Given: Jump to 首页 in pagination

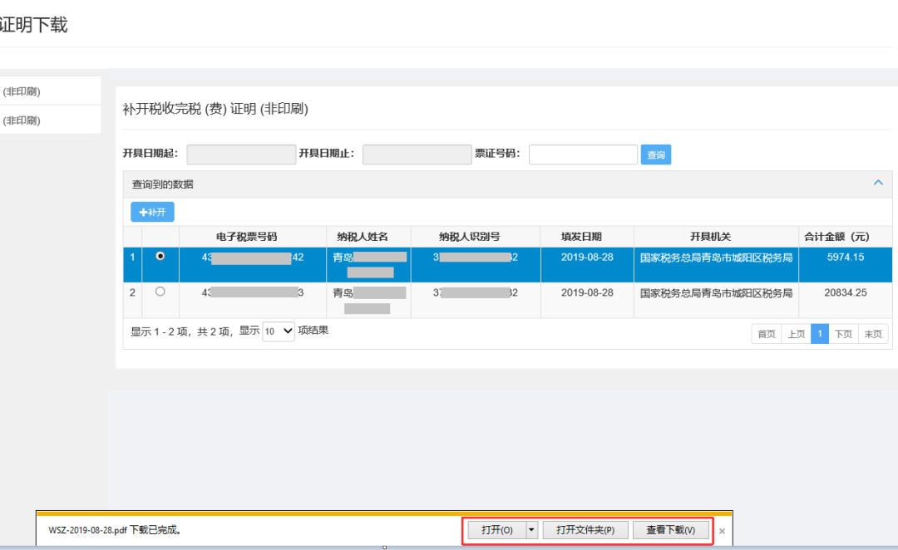Looking at the screenshot, I should (x=766, y=333).
